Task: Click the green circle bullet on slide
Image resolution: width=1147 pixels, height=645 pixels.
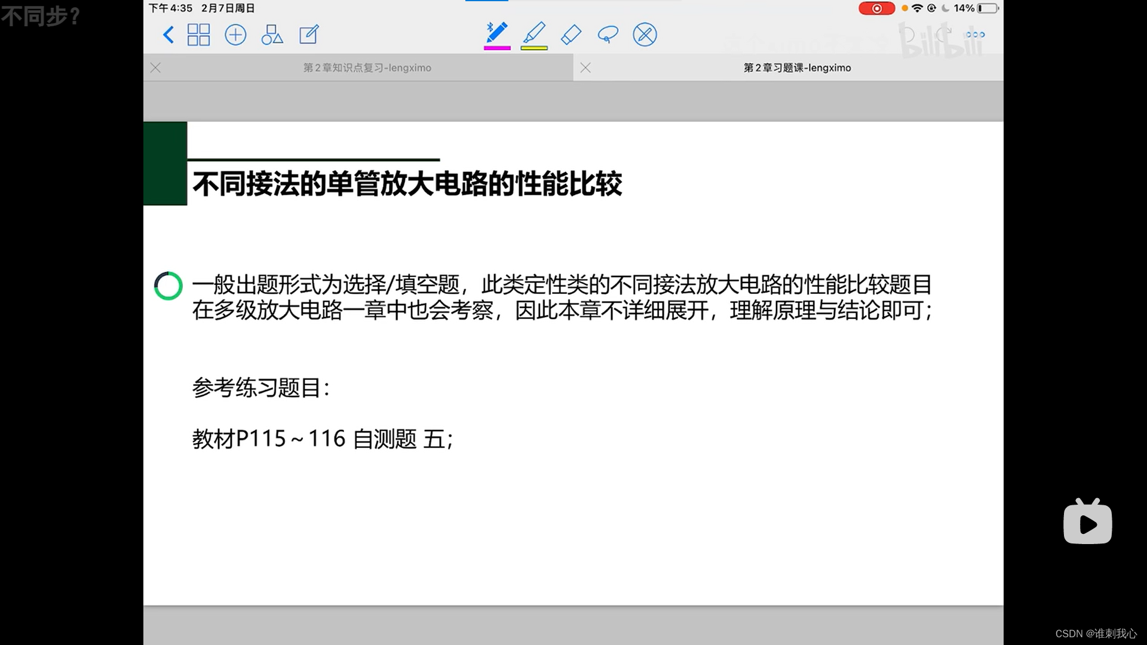Action: pyautogui.click(x=168, y=286)
